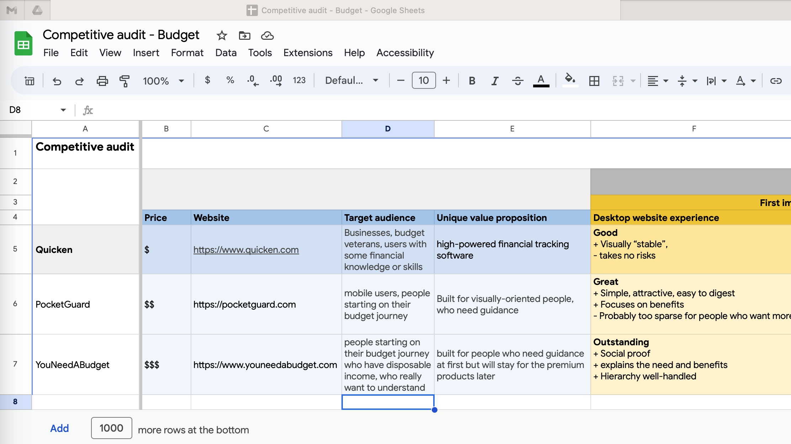The height and width of the screenshot is (444, 791).
Task: Move document using folder icon
Action: coord(244,36)
